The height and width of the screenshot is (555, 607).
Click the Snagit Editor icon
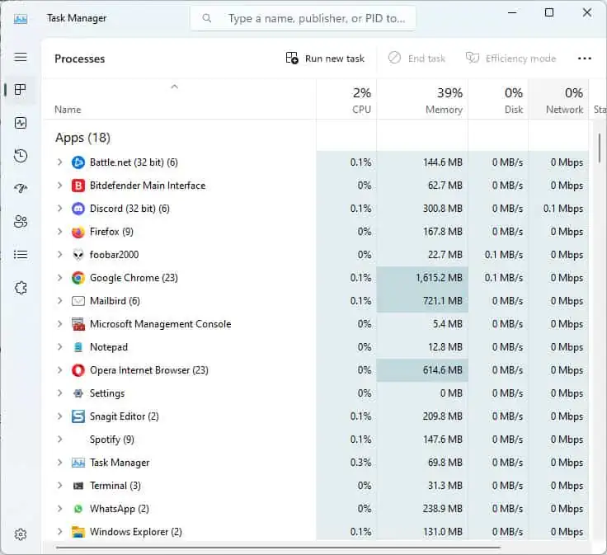click(78, 416)
